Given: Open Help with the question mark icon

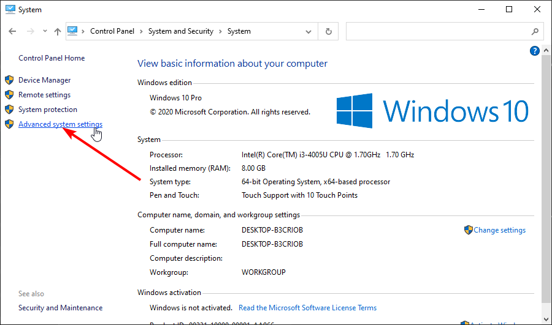Looking at the screenshot, I should (x=534, y=51).
